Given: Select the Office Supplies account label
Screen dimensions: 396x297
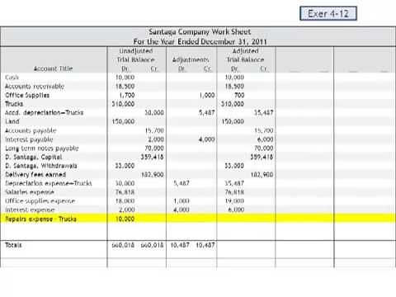Looking at the screenshot, I should click(27, 95).
